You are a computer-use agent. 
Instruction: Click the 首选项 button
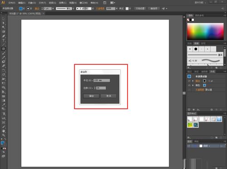[x=154, y=9]
